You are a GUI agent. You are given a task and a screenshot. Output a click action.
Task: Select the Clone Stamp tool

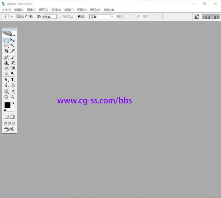[x=6, y=63]
